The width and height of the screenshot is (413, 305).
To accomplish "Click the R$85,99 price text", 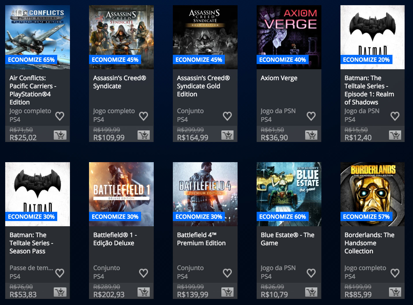I will [358, 295].
